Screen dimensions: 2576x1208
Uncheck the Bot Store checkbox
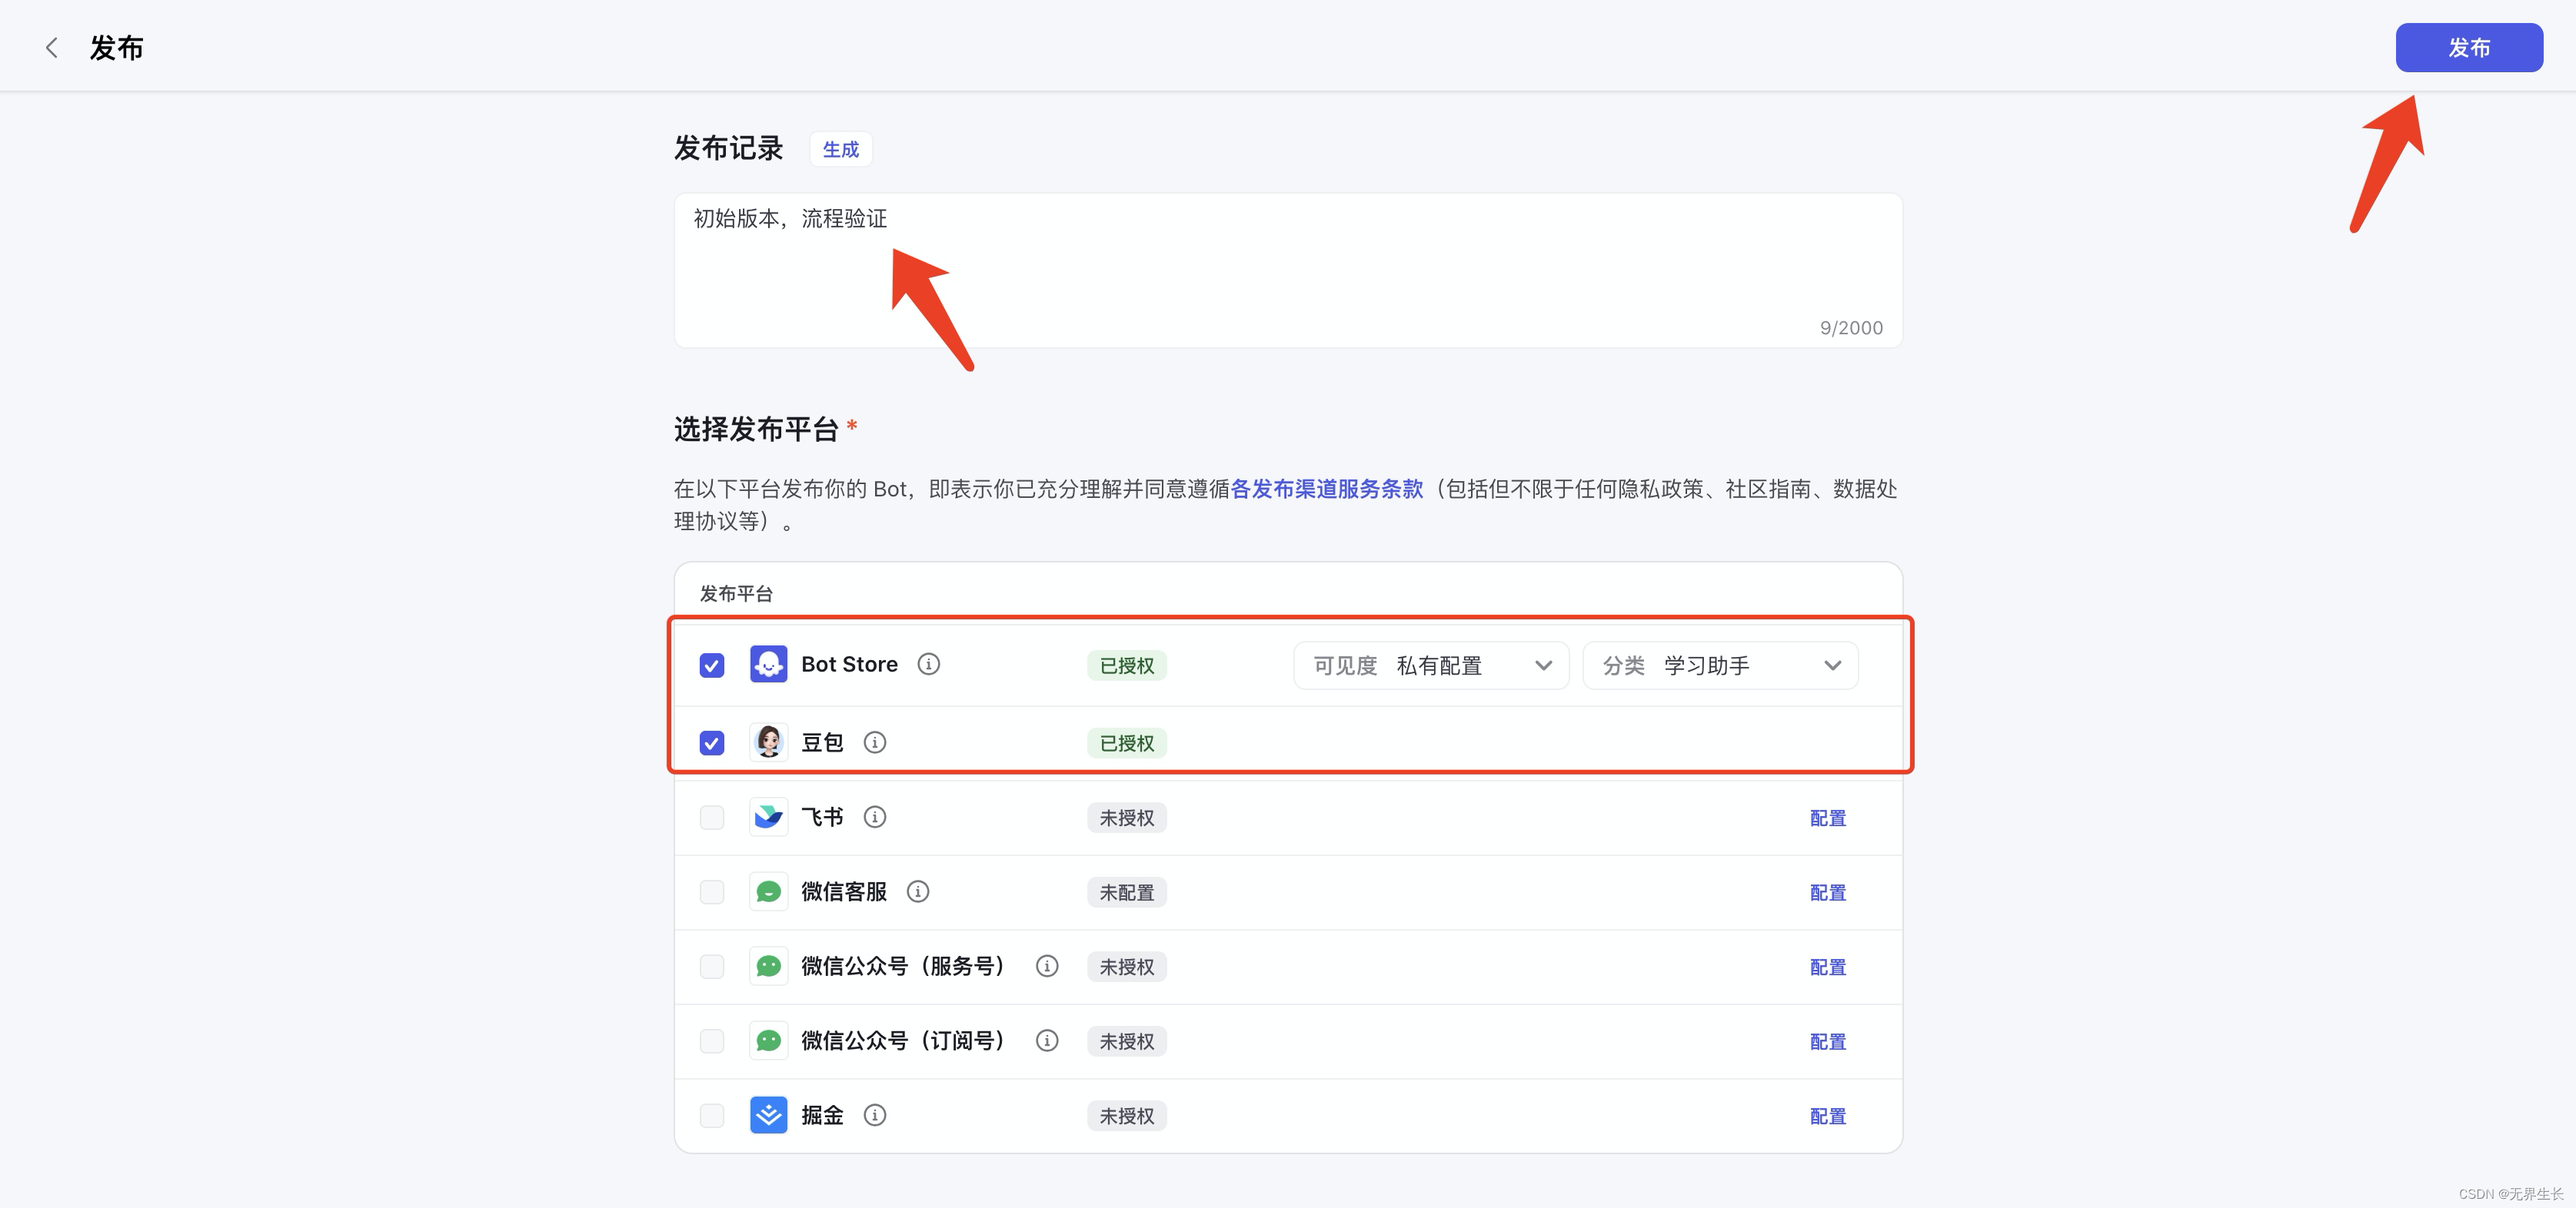click(x=711, y=665)
